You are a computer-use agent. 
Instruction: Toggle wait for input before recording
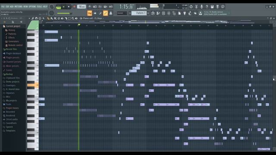tap(95, 7)
